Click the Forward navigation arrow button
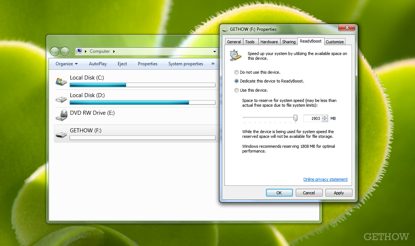 click(65, 51)
